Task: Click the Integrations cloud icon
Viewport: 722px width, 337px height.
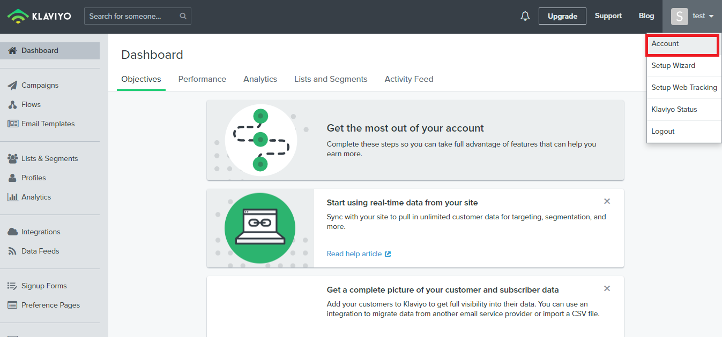Action: [x=13, y=232]
